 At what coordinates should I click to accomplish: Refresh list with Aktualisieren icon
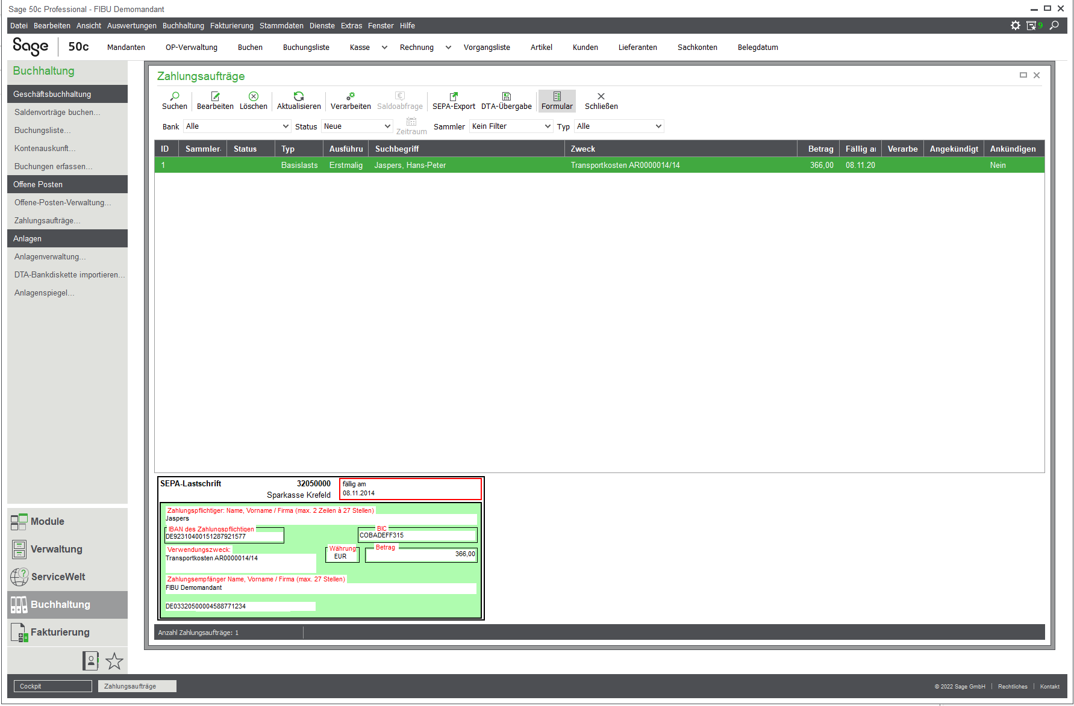click(299, 97)
